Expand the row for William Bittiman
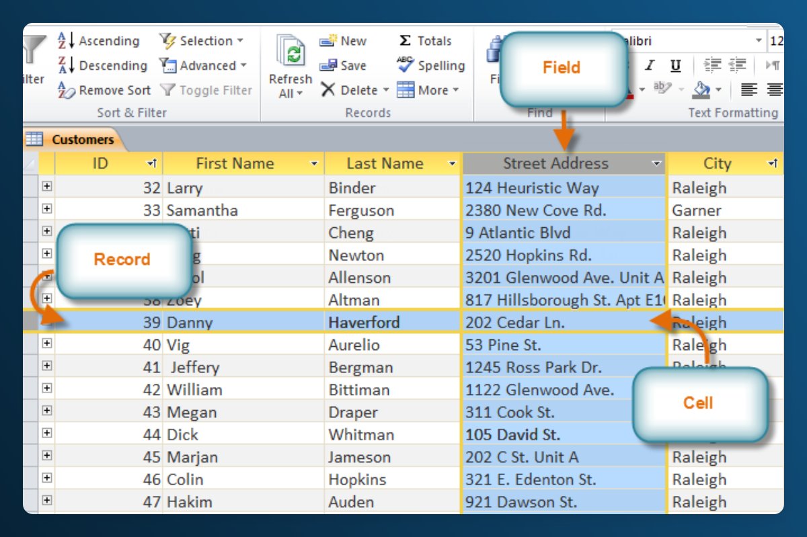Screen dimensions: 807x537 click(46, 388)
